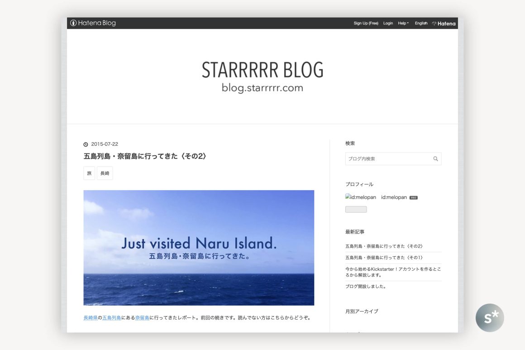The width and height of the screenshot is (525, 350).
Task: Open the 2015-07-22 date link
Action: point(105,144)
